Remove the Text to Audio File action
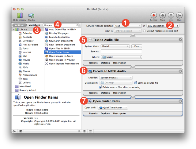This screenshot has width=196, height=149. point(180,40)
